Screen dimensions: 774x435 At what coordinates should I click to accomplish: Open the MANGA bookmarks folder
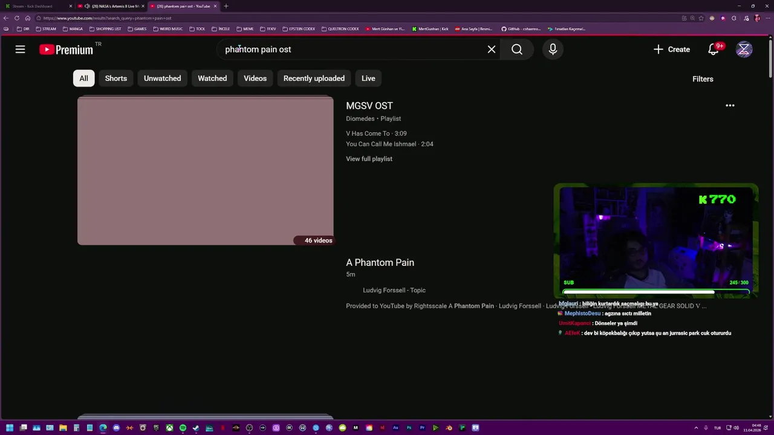(73, 29)
